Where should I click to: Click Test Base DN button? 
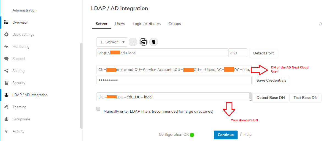(306, 98)
